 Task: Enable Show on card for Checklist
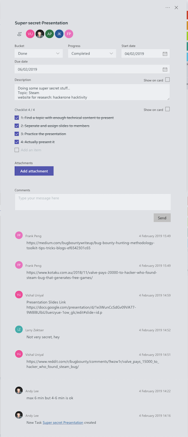[167, 109]
